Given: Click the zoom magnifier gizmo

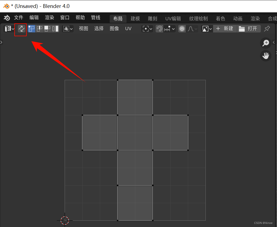Looking at the screenshot, I should coord(265,43).
